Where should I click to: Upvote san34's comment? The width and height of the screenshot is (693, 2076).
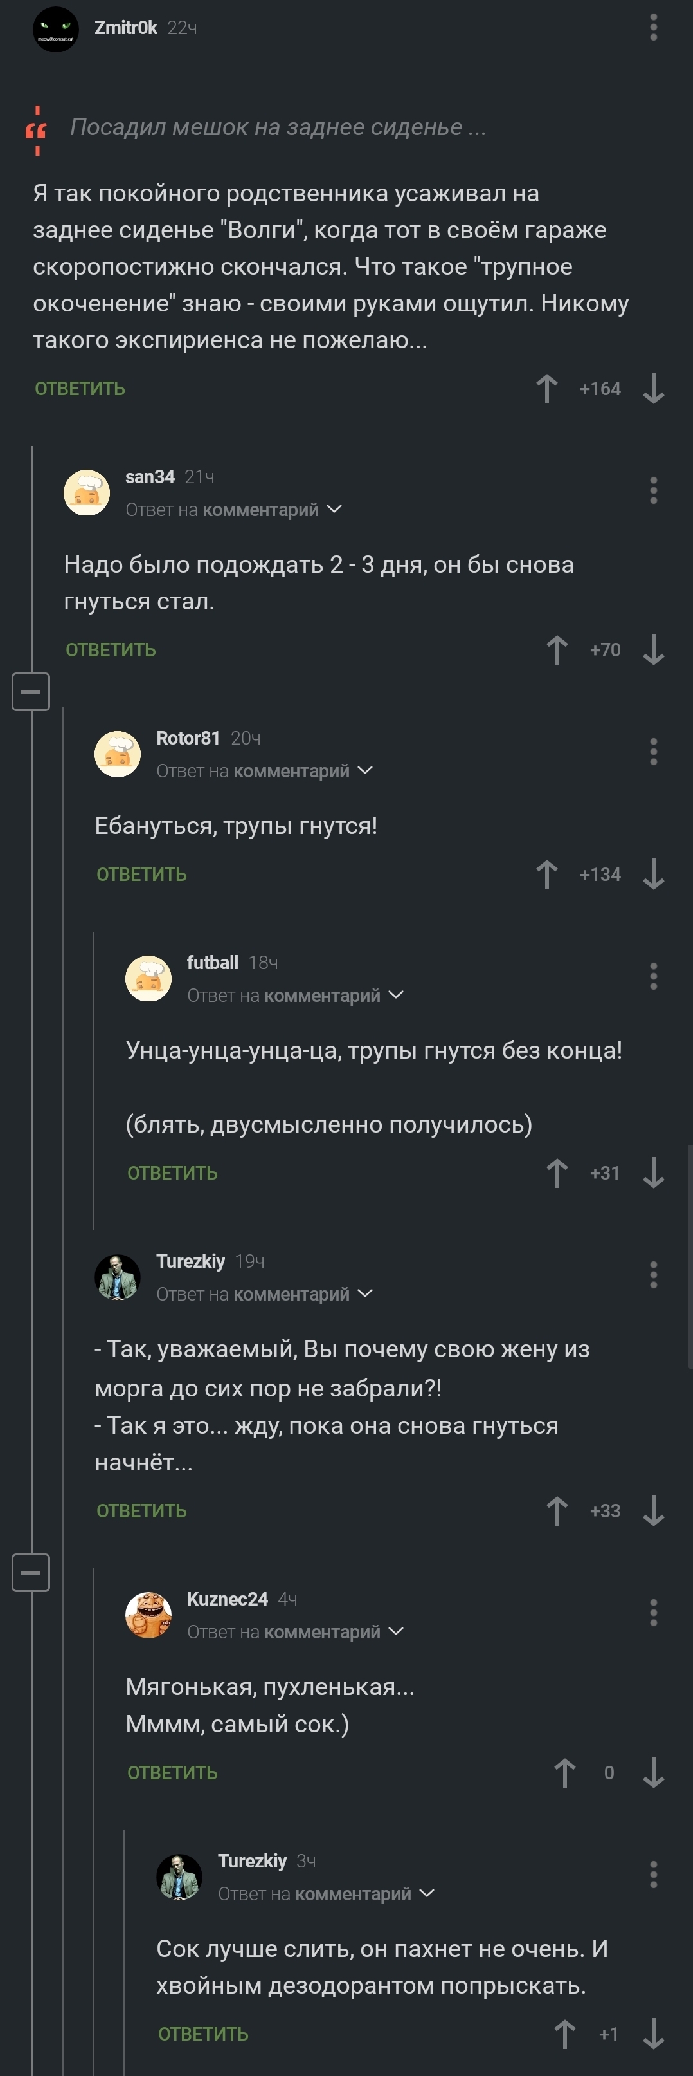[x=556, y=649]
